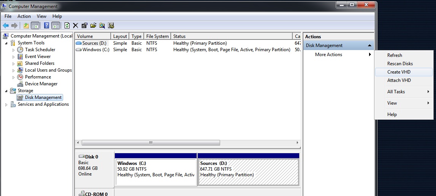The height and width of the screenshot is (196, 436).
Task: Choose Refresh from the More Actions submenu
Action: click(x=404, y=55)
